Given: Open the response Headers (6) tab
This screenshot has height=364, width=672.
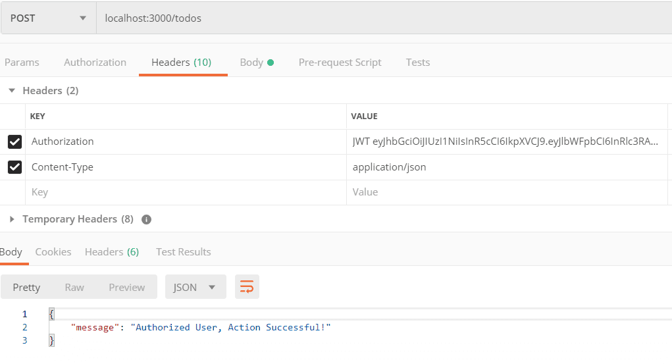Looking at the screenshot, I should pos(112,251).
